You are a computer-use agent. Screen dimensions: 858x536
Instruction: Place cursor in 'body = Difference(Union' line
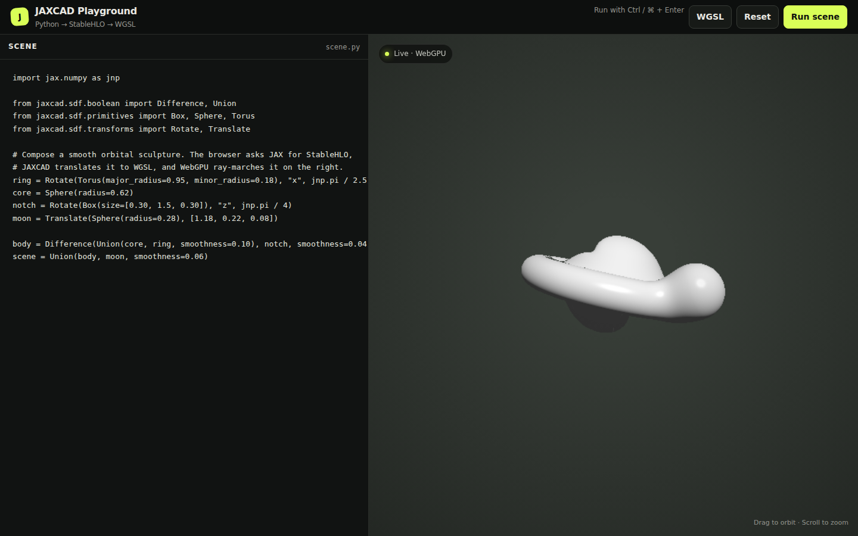coord(189,244)
